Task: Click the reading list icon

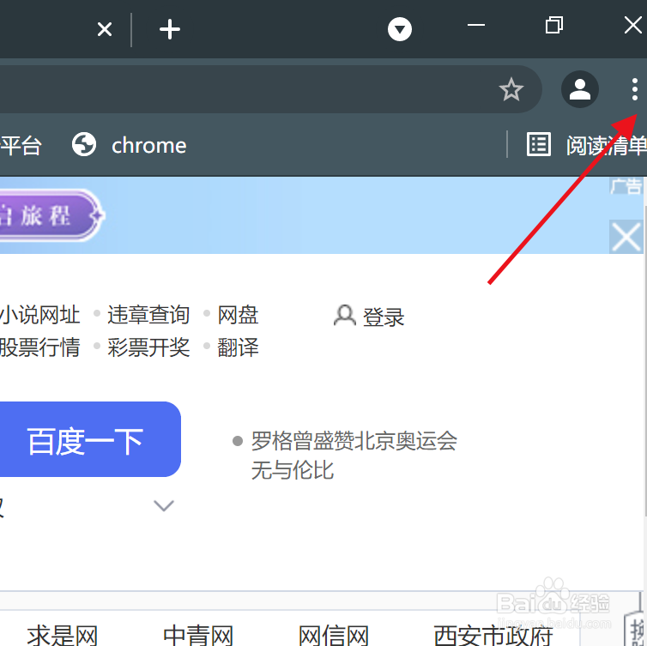Action: tap(539, 144)
